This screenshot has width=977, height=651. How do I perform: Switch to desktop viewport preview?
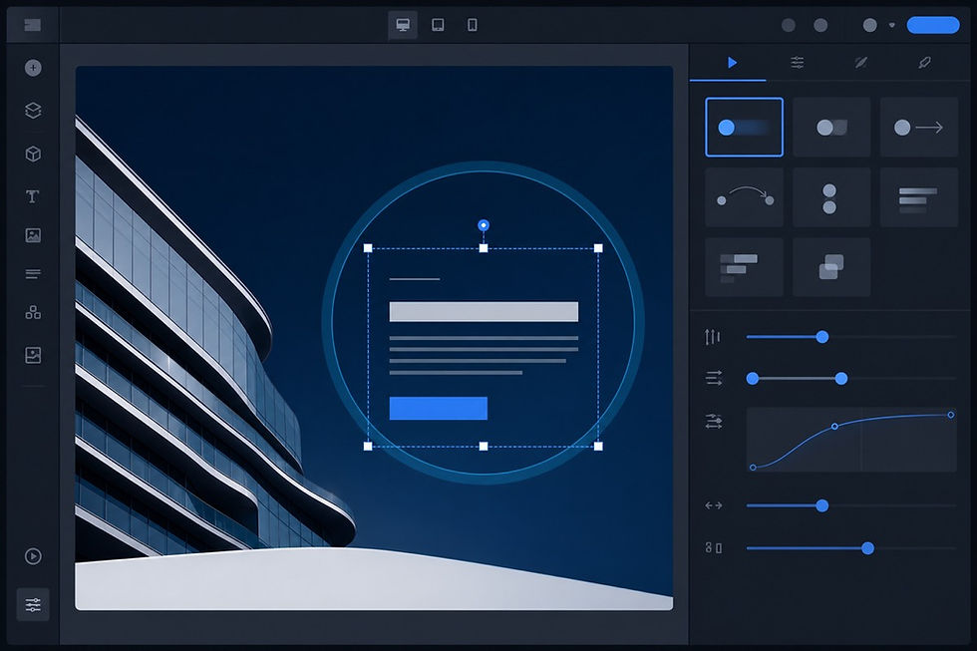[x=403, y=25]
